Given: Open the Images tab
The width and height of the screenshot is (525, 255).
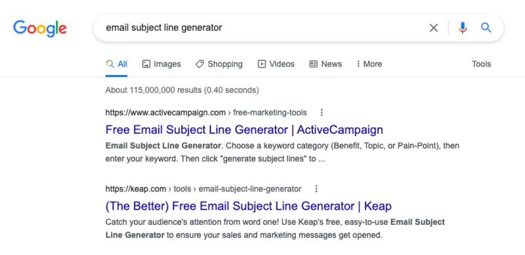Looking at the screenshot, I should (161, 64).
